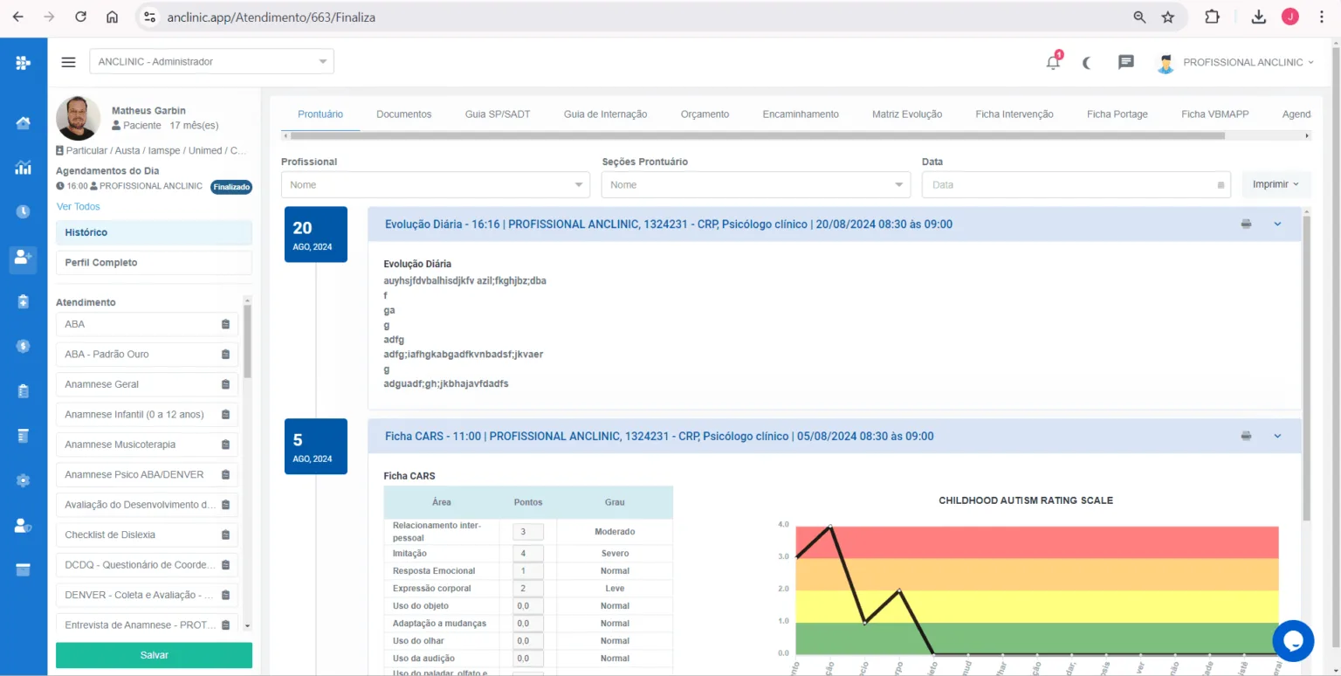Open the Seções Prontuário dropdown
Viewport: 1341px width, 676px height.
pyautogui.click(x=756, y=185)
